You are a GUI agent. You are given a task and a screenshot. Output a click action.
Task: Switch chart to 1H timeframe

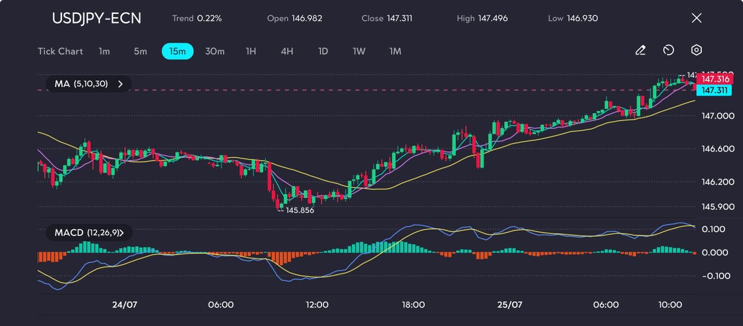(x=251, y=51)
